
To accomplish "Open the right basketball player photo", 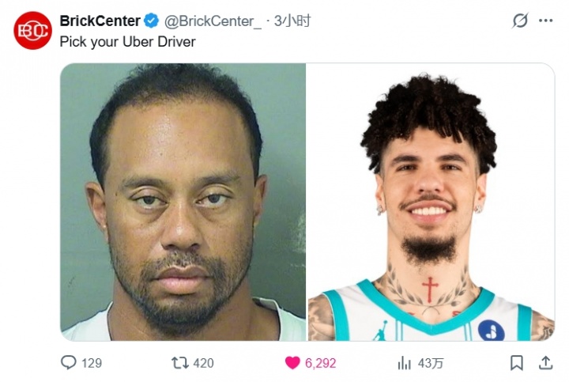I will [431, 202].
